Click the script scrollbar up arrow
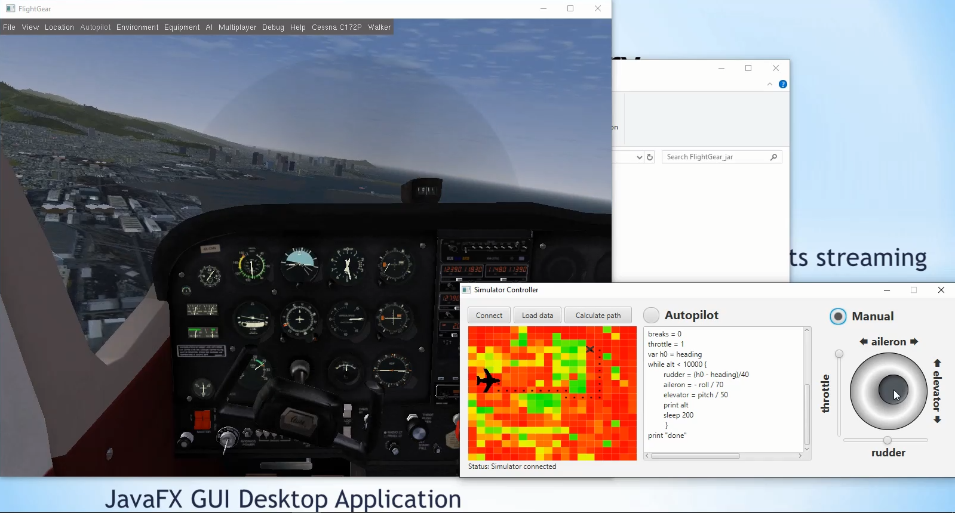The image size is (955, 513). [807, 330]
